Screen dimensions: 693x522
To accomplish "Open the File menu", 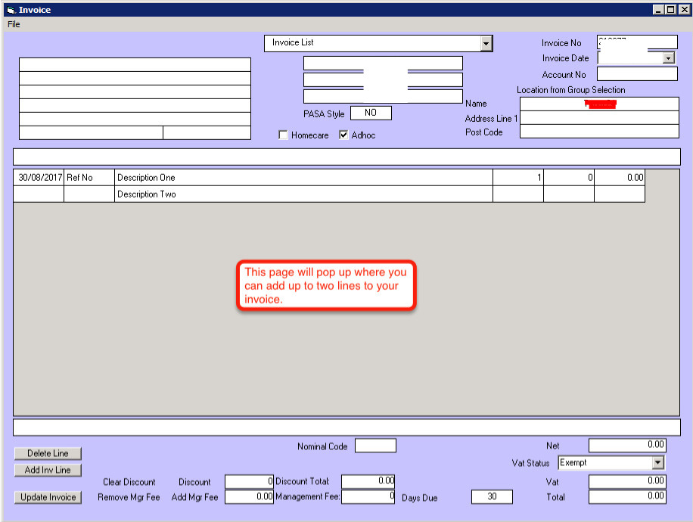I will coord(14,24).
